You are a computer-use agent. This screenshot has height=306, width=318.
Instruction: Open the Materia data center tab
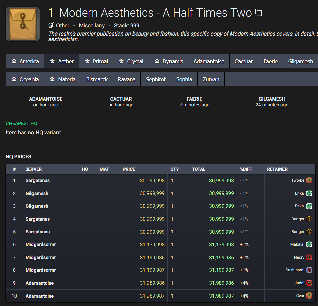click(63, 79)
